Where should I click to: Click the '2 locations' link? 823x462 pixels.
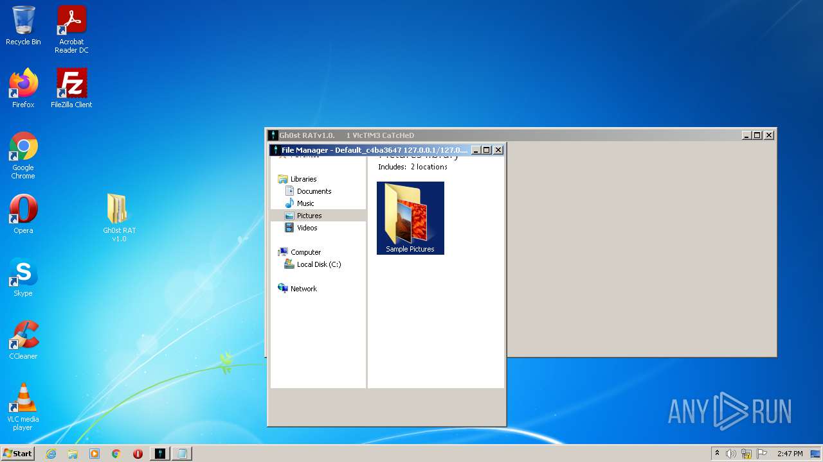tap(429, 167)
